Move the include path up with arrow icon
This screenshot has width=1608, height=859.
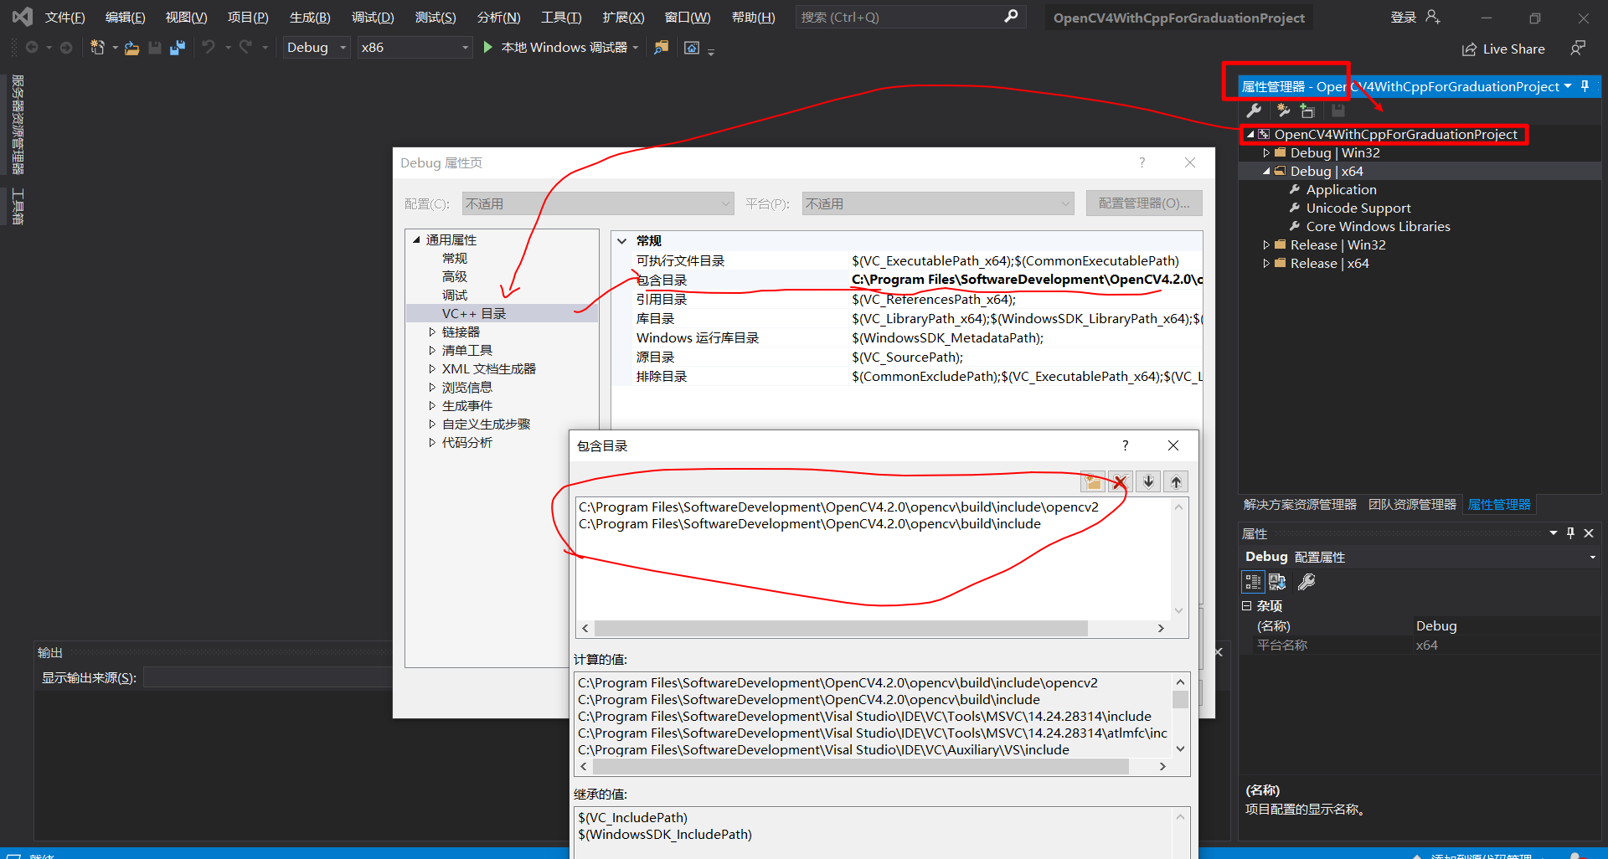click(1176, 481)
